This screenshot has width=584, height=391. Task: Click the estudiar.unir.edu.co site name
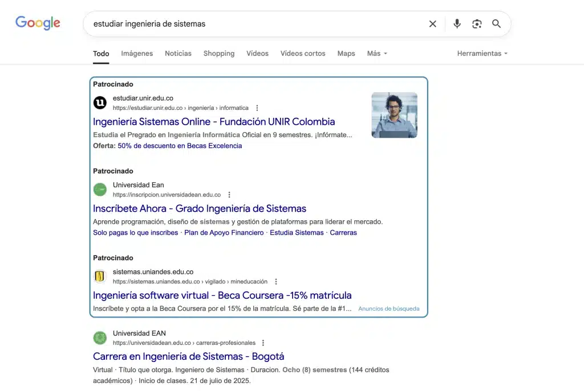click(143, 98)
